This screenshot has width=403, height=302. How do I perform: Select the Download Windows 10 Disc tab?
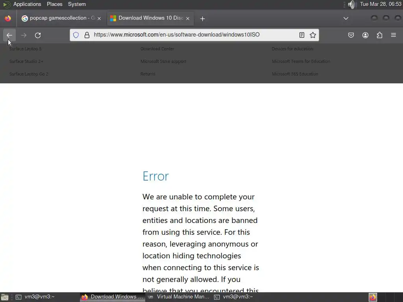point(150,18)
